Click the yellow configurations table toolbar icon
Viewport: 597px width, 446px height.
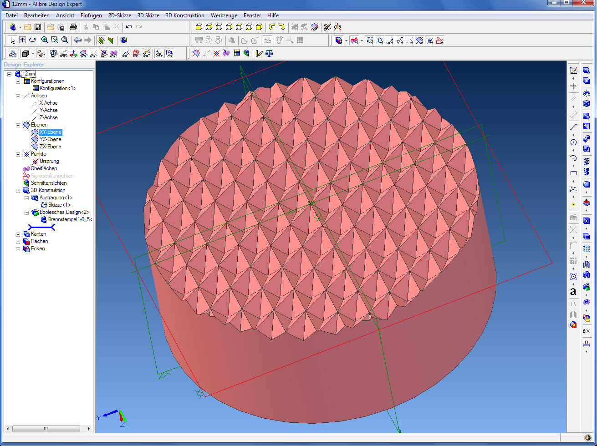point(237,53)
